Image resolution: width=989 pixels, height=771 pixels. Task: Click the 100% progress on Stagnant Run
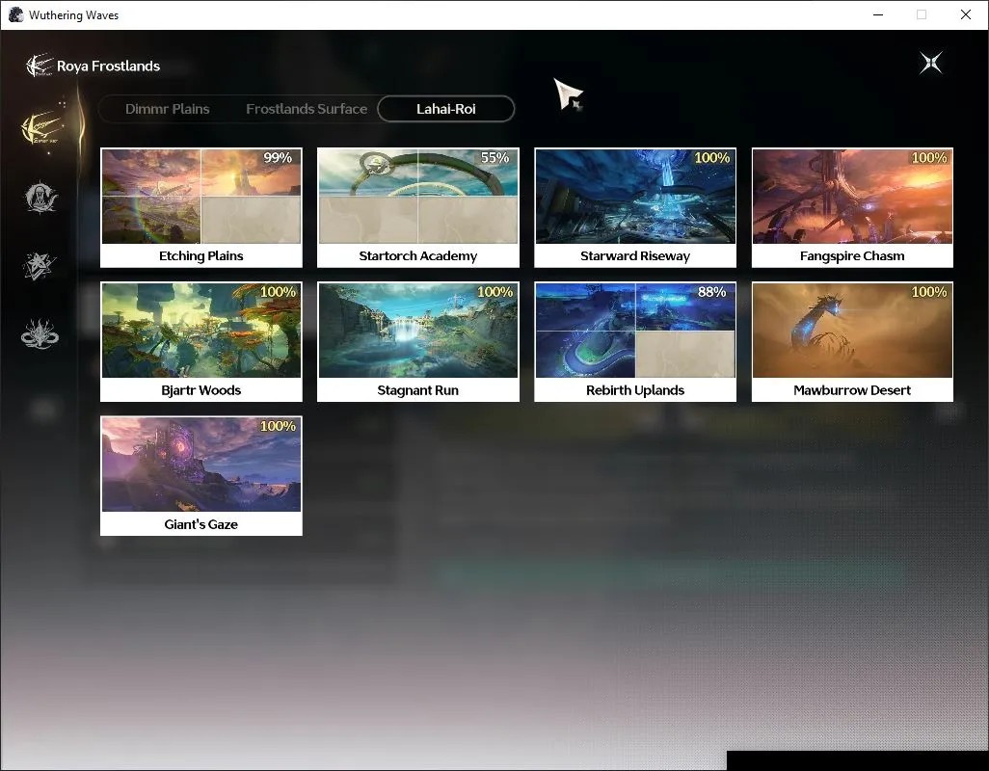pos(495,292)
